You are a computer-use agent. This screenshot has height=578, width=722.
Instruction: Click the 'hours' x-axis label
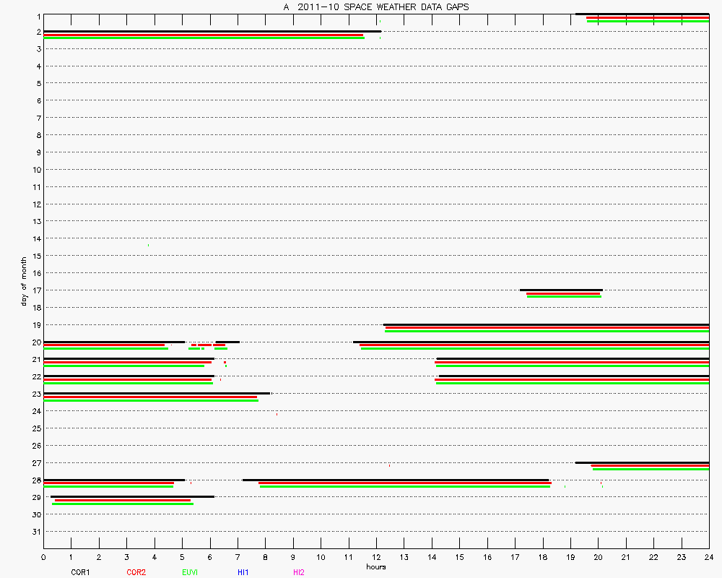tap(375, 566)
